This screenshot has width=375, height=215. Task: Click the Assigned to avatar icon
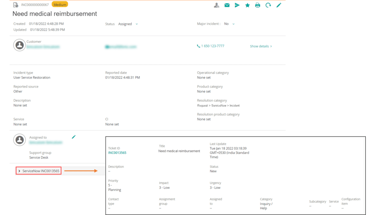click(x=19, y=140)
